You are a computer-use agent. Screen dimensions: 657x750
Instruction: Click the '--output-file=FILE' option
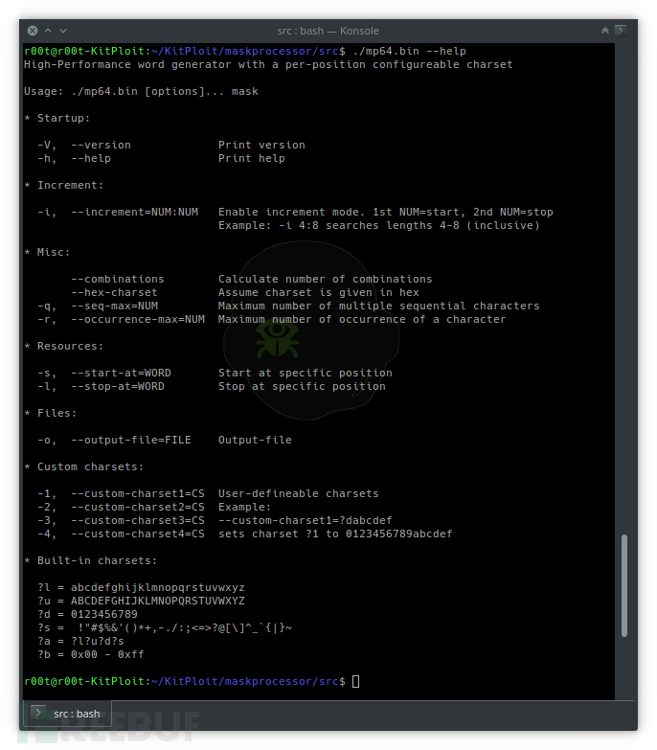coord(131,440)
